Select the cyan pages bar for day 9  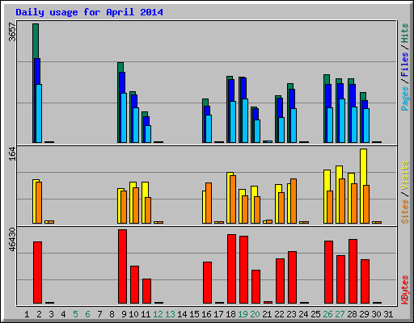point(124,118)
